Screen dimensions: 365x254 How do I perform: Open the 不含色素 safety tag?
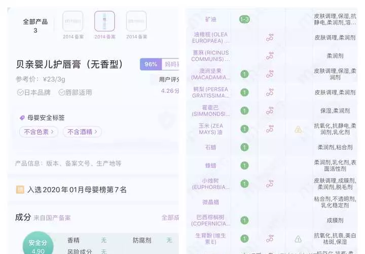pyautogui.click(x=39, y=132)
